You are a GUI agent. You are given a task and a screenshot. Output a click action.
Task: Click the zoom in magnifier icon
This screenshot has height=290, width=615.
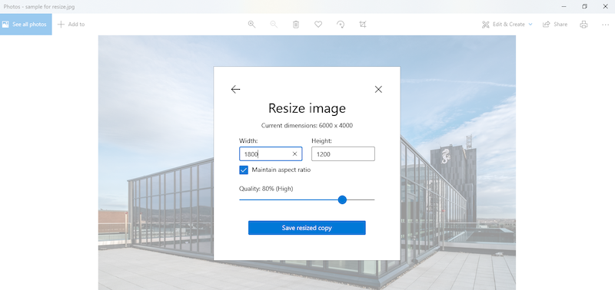[252, 25]
